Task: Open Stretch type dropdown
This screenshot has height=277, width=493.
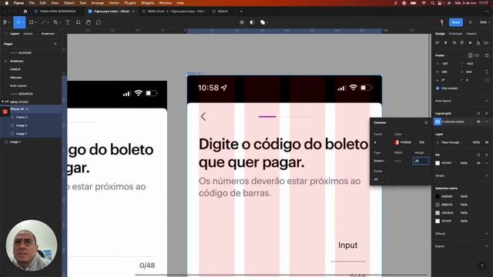Action: click(380, 161)
